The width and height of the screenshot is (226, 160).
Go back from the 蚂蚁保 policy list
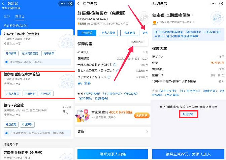click(x=3, y=3)
